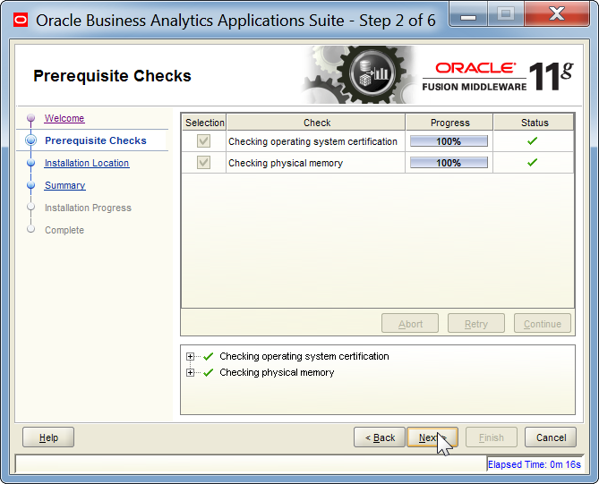Select 'Checking operating system certification' tree row

click(x=304, y=356)
